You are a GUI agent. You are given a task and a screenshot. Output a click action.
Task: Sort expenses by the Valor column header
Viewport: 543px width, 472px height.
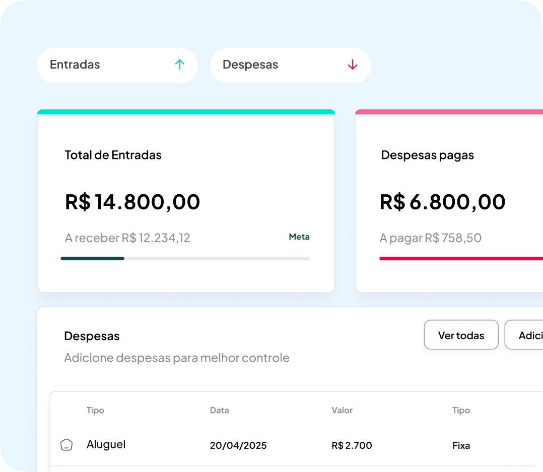coord(342,410)
